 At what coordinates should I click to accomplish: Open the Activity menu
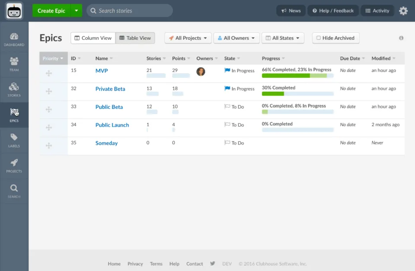coord(377,10)
